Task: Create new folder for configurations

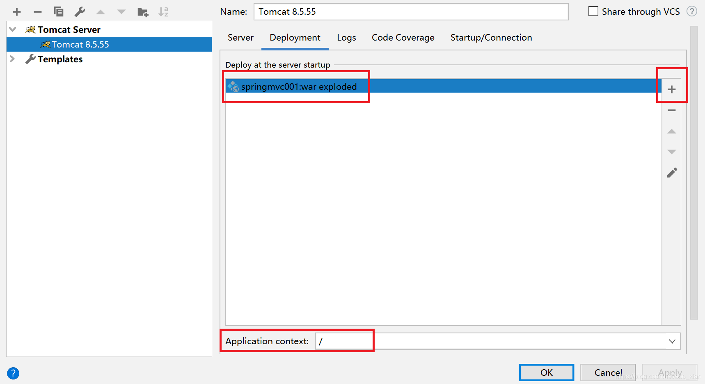Action: pyautogui.click(x=143, y=12)
